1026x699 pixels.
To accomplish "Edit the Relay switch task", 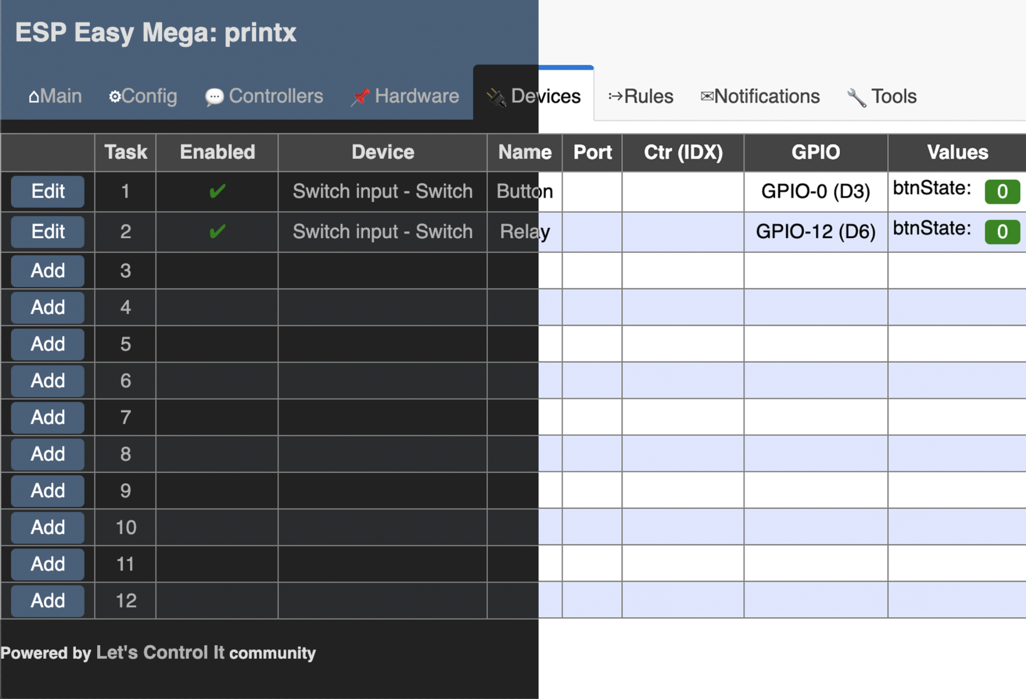I will click(x=47, y=231).
